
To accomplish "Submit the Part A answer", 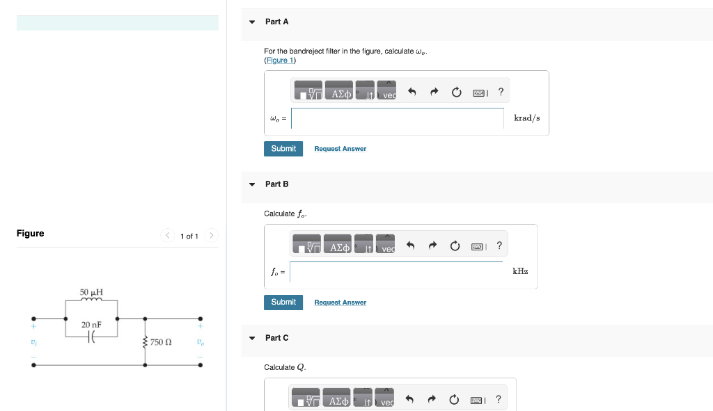I will [283, 149].
